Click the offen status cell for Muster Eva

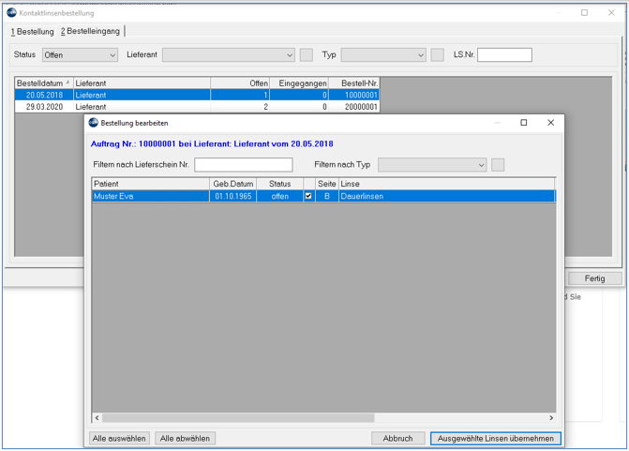(279, 196)
